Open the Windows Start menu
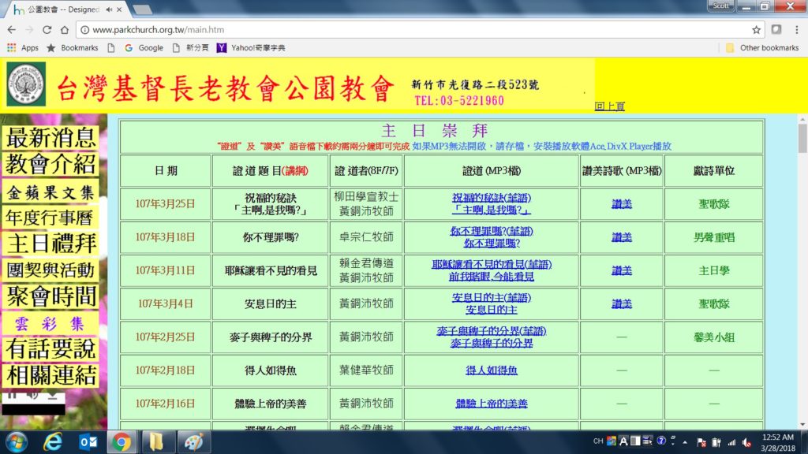The height and width of the screenshot is (454, 808). (x=16, y=441)
